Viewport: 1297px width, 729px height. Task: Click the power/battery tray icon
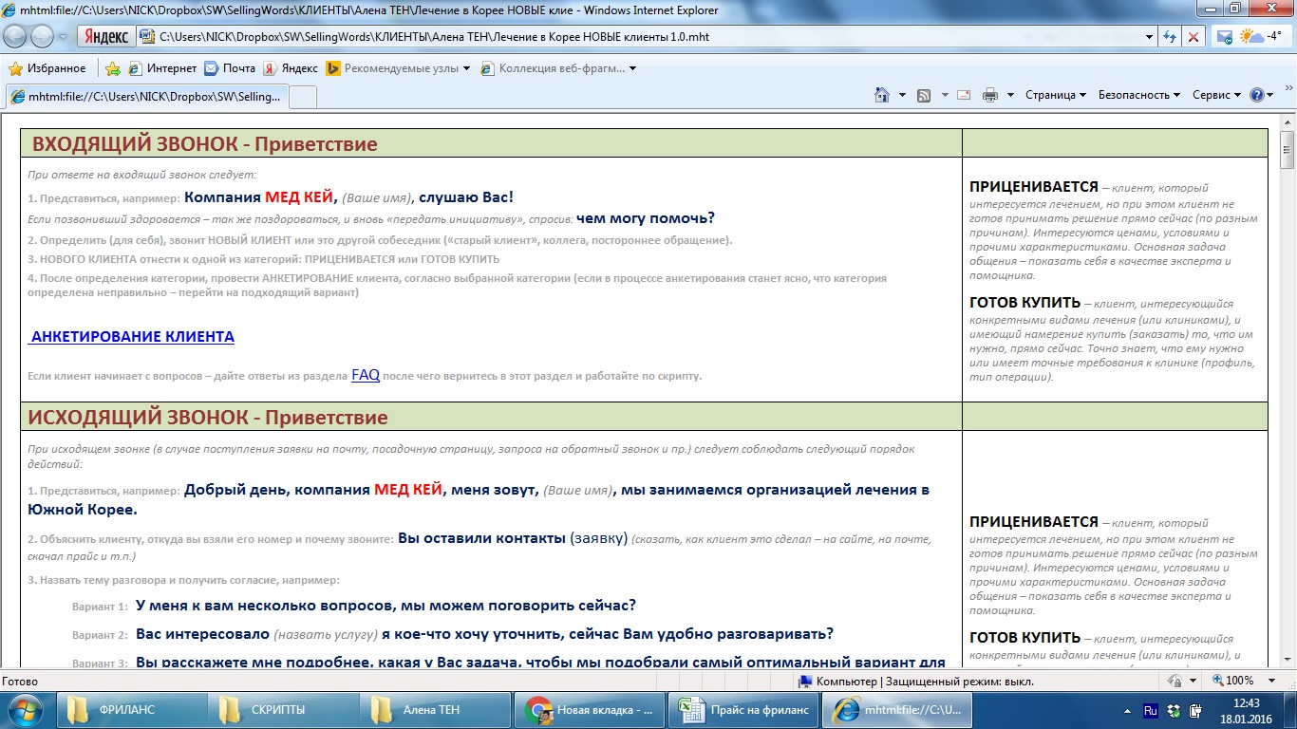pyautogui.click(x=1195, y=710)
